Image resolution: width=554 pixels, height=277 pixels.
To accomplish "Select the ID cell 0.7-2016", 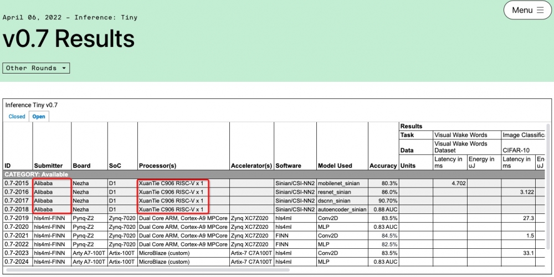I will (17, 192).
